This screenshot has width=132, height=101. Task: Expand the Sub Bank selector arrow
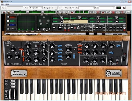pyautogui.click(x=28, y=12)
